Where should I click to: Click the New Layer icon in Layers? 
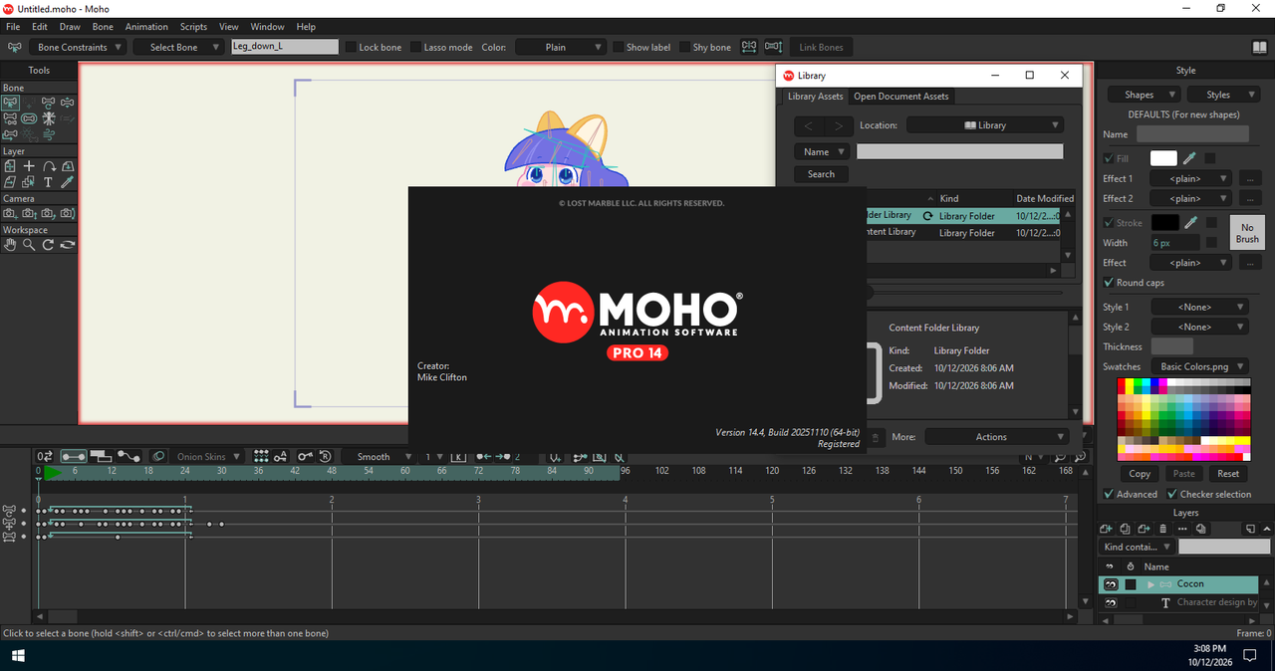pos(1106,529)
